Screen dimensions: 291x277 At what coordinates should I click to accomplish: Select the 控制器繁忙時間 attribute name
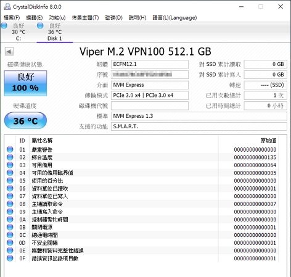pos(50,220)
